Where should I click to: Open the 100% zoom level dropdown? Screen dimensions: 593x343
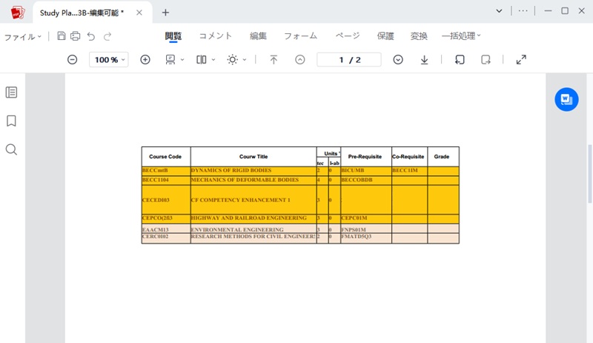109,60
